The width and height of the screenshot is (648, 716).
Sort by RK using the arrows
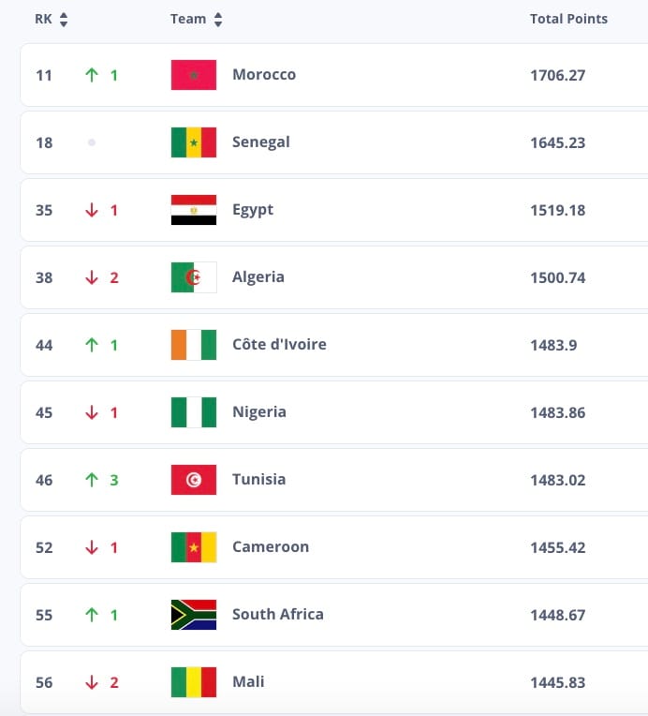(64, 19)
